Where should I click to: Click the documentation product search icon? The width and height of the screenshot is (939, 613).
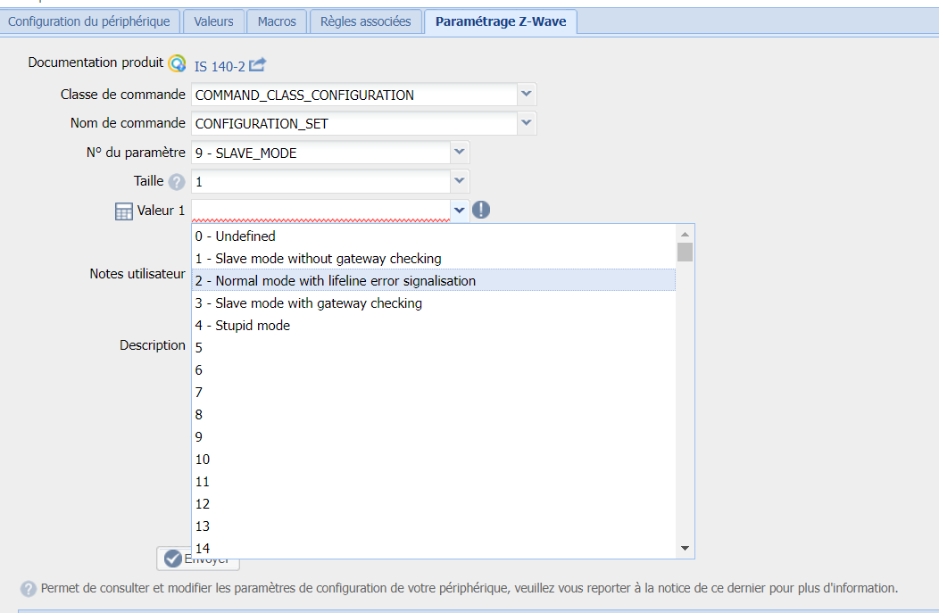pyautogui.click(x=177, y=64)
